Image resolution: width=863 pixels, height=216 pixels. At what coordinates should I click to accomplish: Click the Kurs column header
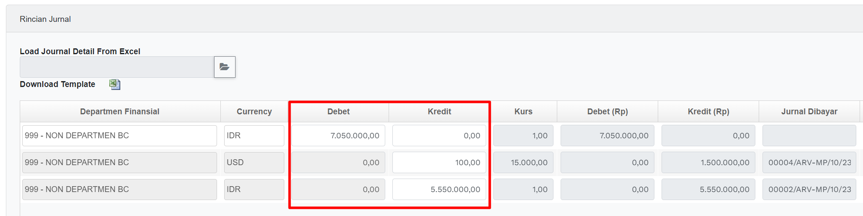(523, 112)
